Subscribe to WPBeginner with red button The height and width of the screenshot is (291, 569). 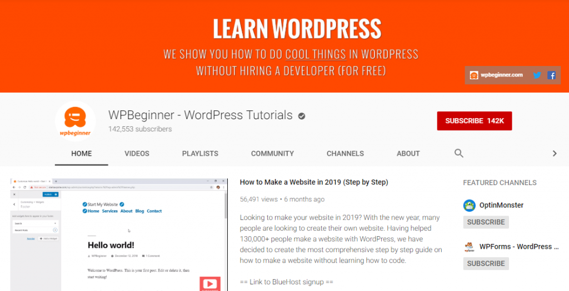(475, 121)
